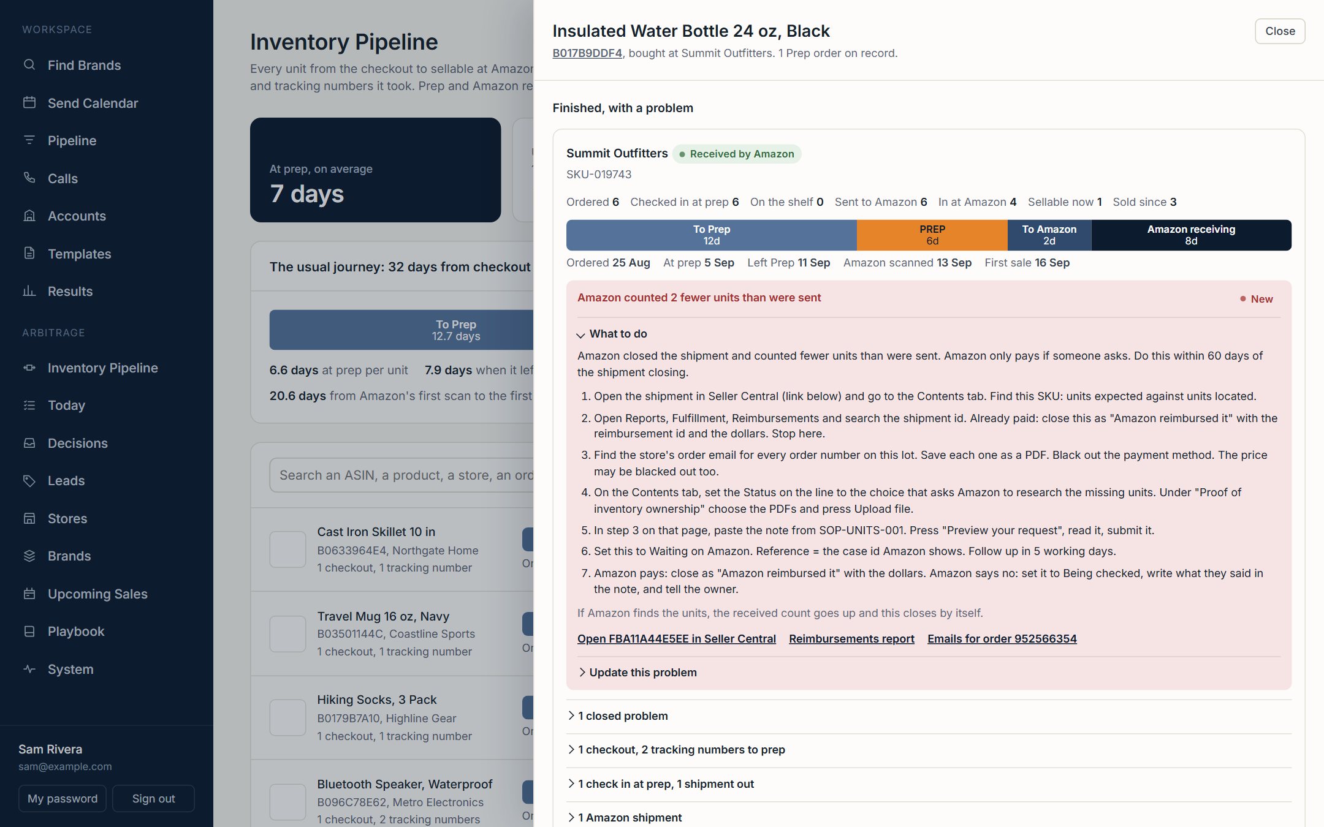Click the Upcoming Sales calendar icon
1324x827 pixels.
(29, 594)
